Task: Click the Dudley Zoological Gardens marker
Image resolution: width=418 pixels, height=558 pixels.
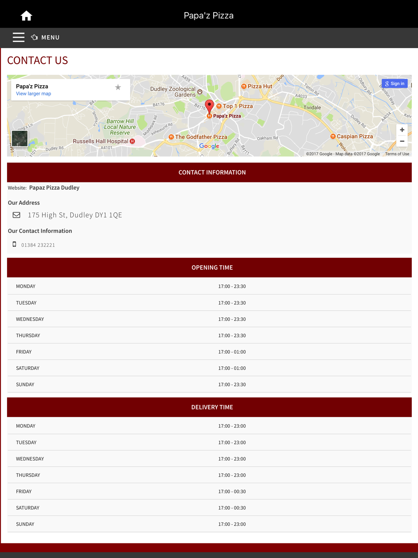Action: [200, 92]
